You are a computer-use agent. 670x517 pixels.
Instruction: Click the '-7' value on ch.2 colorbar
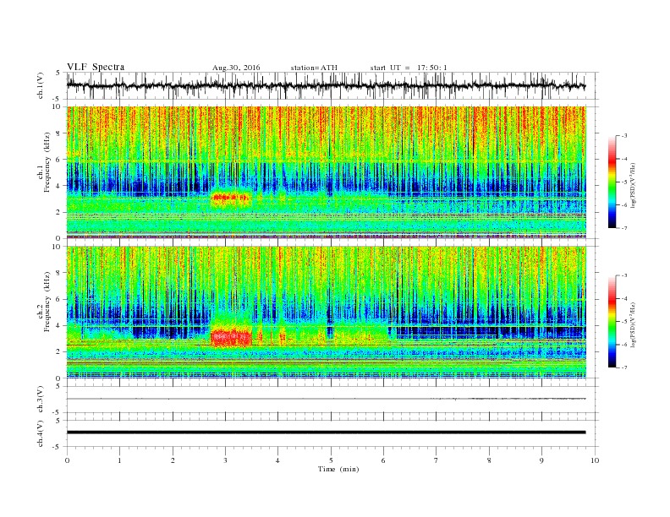click(624, 367)
